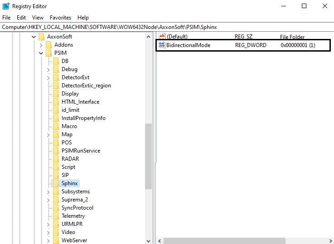Image resolution: width=334 pixels, height=244 pixels.
Task: Click the tree pane scroll up arrow
Action: coord(149,37)
